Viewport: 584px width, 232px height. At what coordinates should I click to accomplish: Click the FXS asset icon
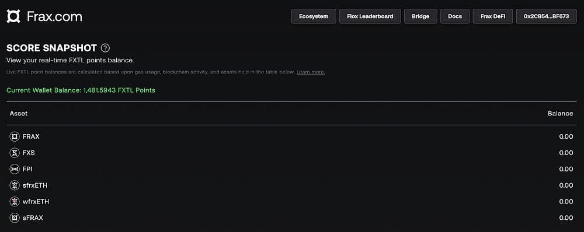[15, 153]
